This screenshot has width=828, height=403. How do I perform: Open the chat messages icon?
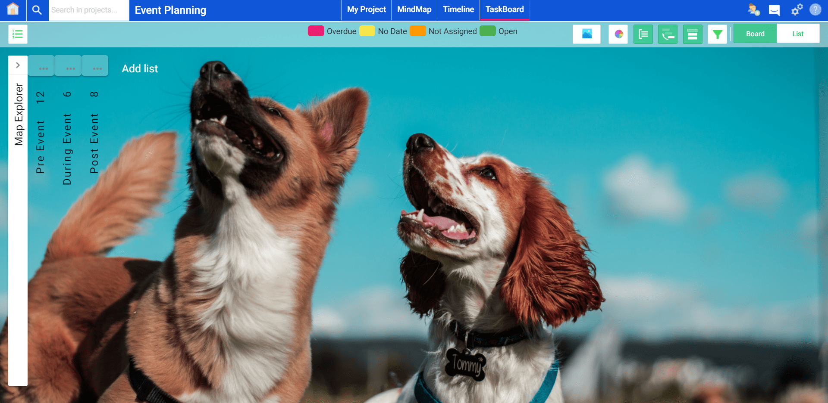tap(774, 10)
